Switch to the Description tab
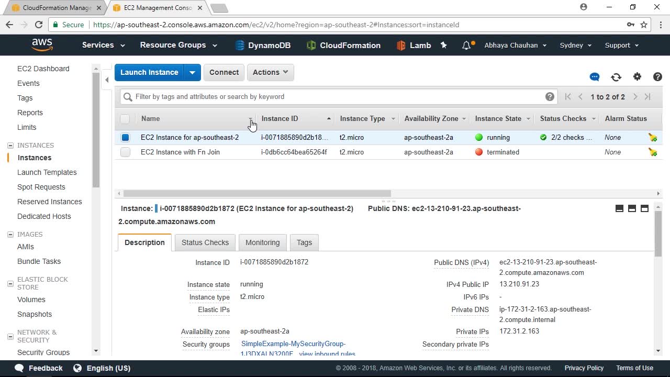670x377 pixels. [144, 242]
